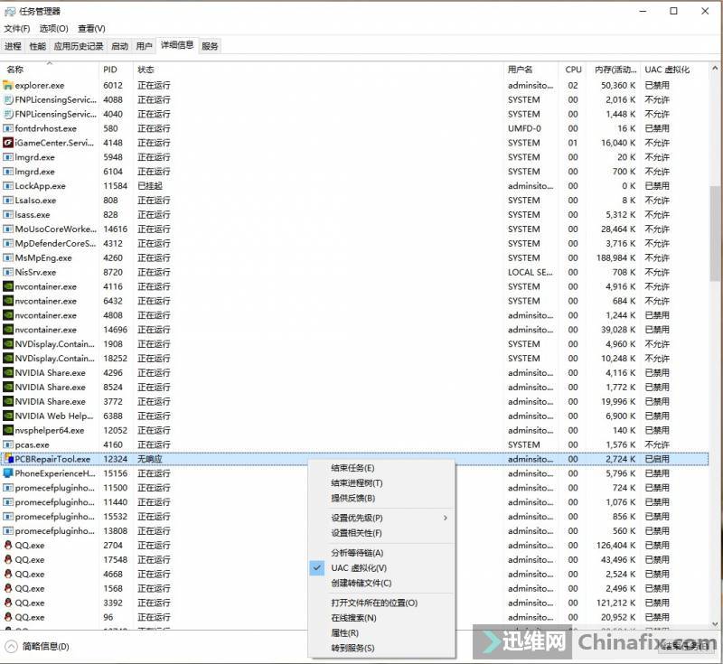
Task: Switch to the 性能 tab
Action: [37, 46]
